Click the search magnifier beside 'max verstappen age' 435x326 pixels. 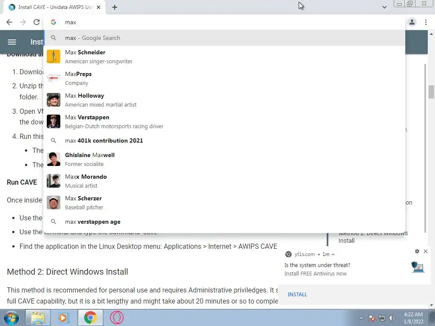pos(54,222)
